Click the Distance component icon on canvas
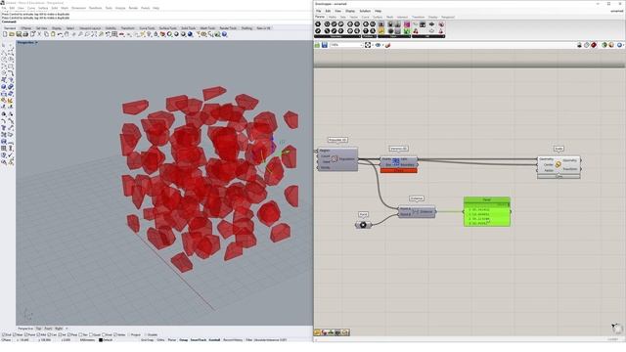626x352 pixels. [416, 211]
